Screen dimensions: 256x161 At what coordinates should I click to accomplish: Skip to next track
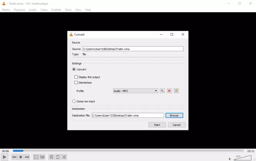point(27,157)
